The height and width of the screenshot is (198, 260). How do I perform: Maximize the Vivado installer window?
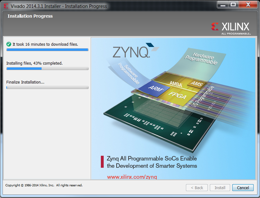coord(233,4)
